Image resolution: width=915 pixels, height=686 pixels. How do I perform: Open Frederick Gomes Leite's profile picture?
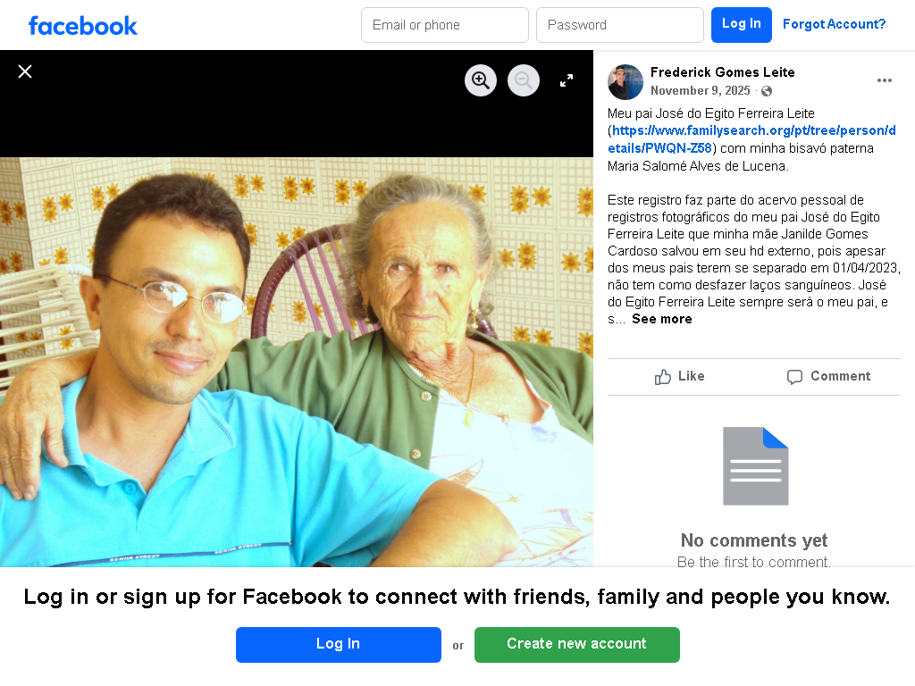pos(625,81)
